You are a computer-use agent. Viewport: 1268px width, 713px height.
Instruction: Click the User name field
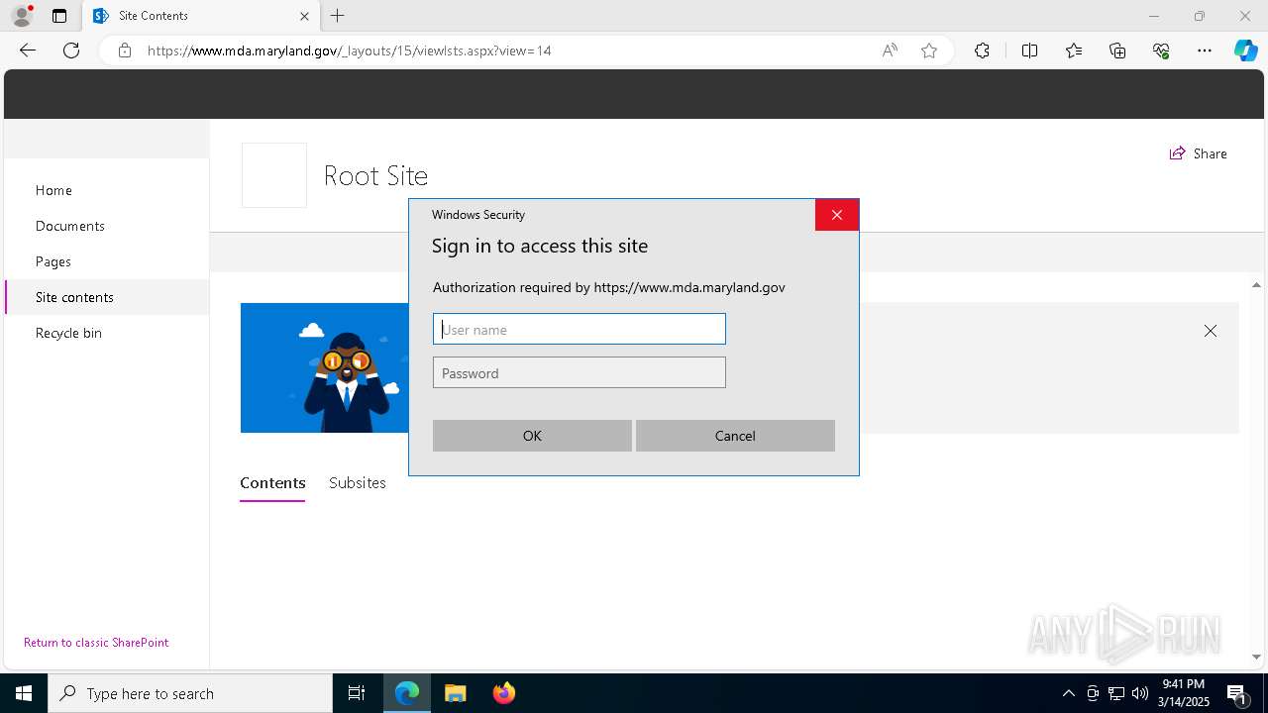point(580,329)
